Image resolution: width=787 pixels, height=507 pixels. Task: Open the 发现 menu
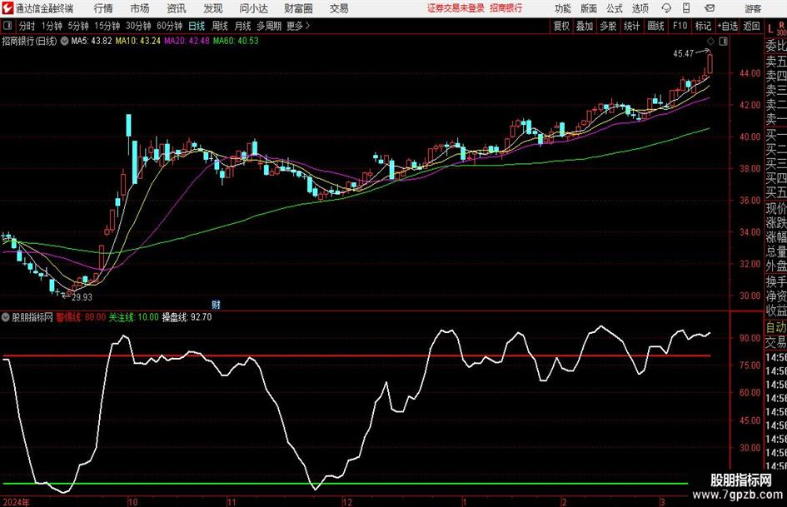213,8
